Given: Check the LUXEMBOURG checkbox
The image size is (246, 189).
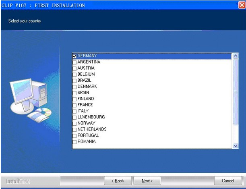Looking at the screenshot, I should tap(74, 117).
